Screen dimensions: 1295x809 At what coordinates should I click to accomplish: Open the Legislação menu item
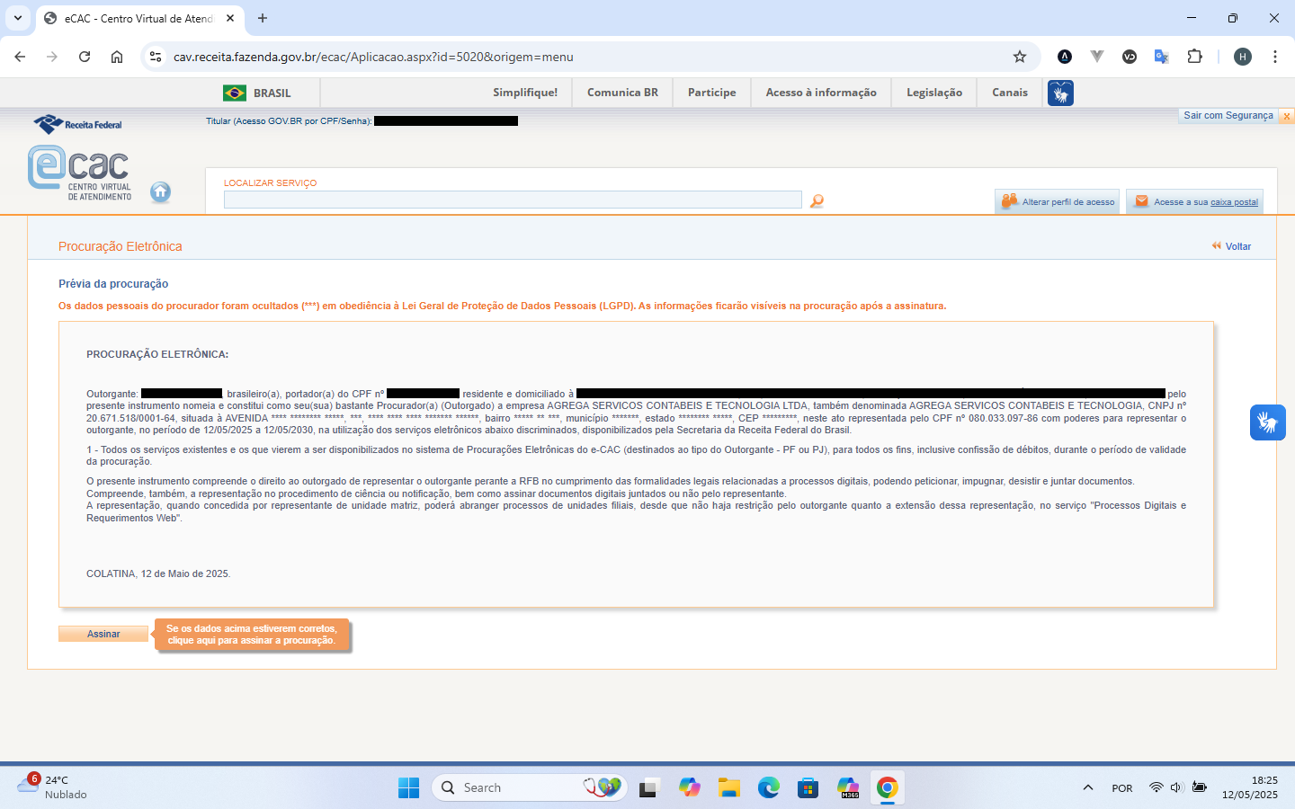[933, 93]
